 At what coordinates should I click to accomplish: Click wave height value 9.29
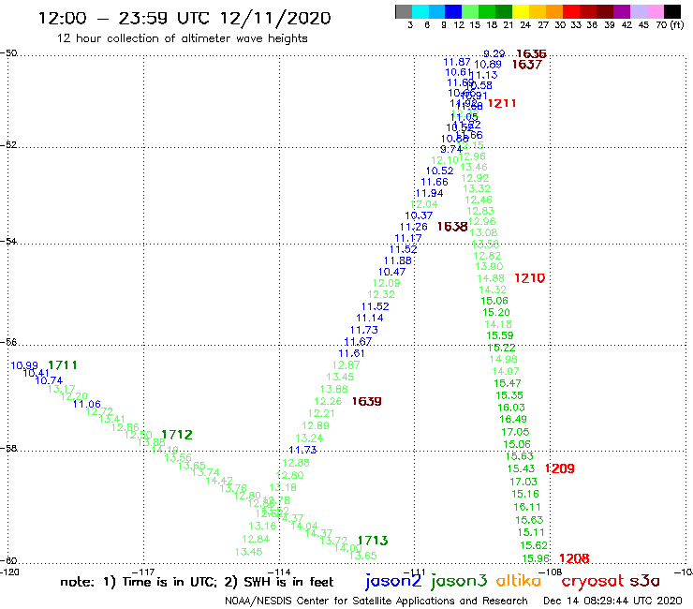(494, 53)
